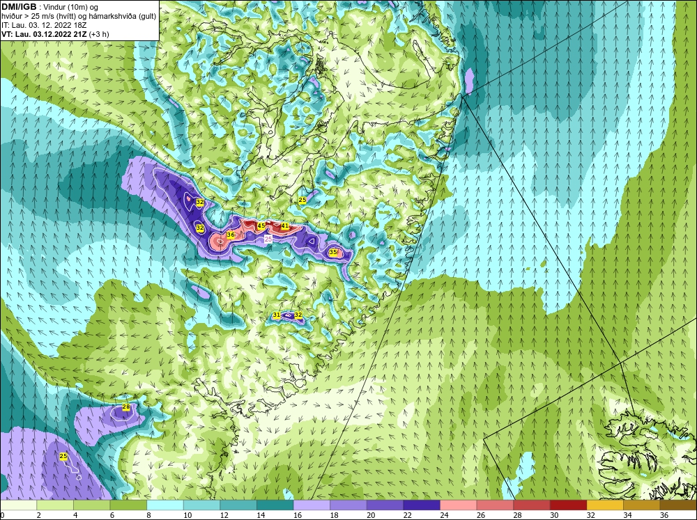Pick the 30–32 m/s dark red swatch
Screen dimensions: 697x520
coord(568,505)
